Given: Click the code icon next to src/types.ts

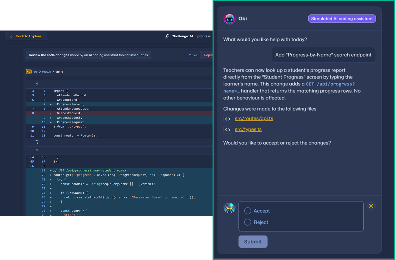Looking at the screenshot, I should [228, 130].
